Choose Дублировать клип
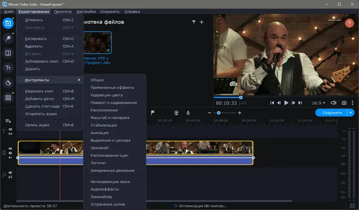This screenshot has width=359, height=210. (x=50, y=61)
